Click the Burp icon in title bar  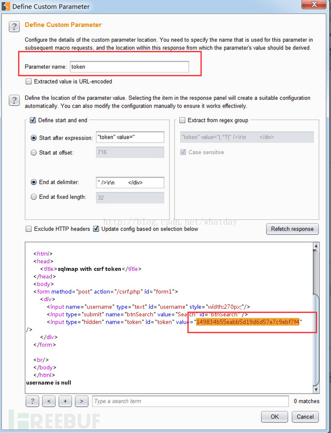[x=6, y=6]
